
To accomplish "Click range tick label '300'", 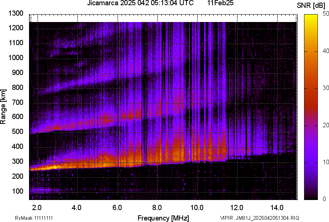I will click(17, 161).
